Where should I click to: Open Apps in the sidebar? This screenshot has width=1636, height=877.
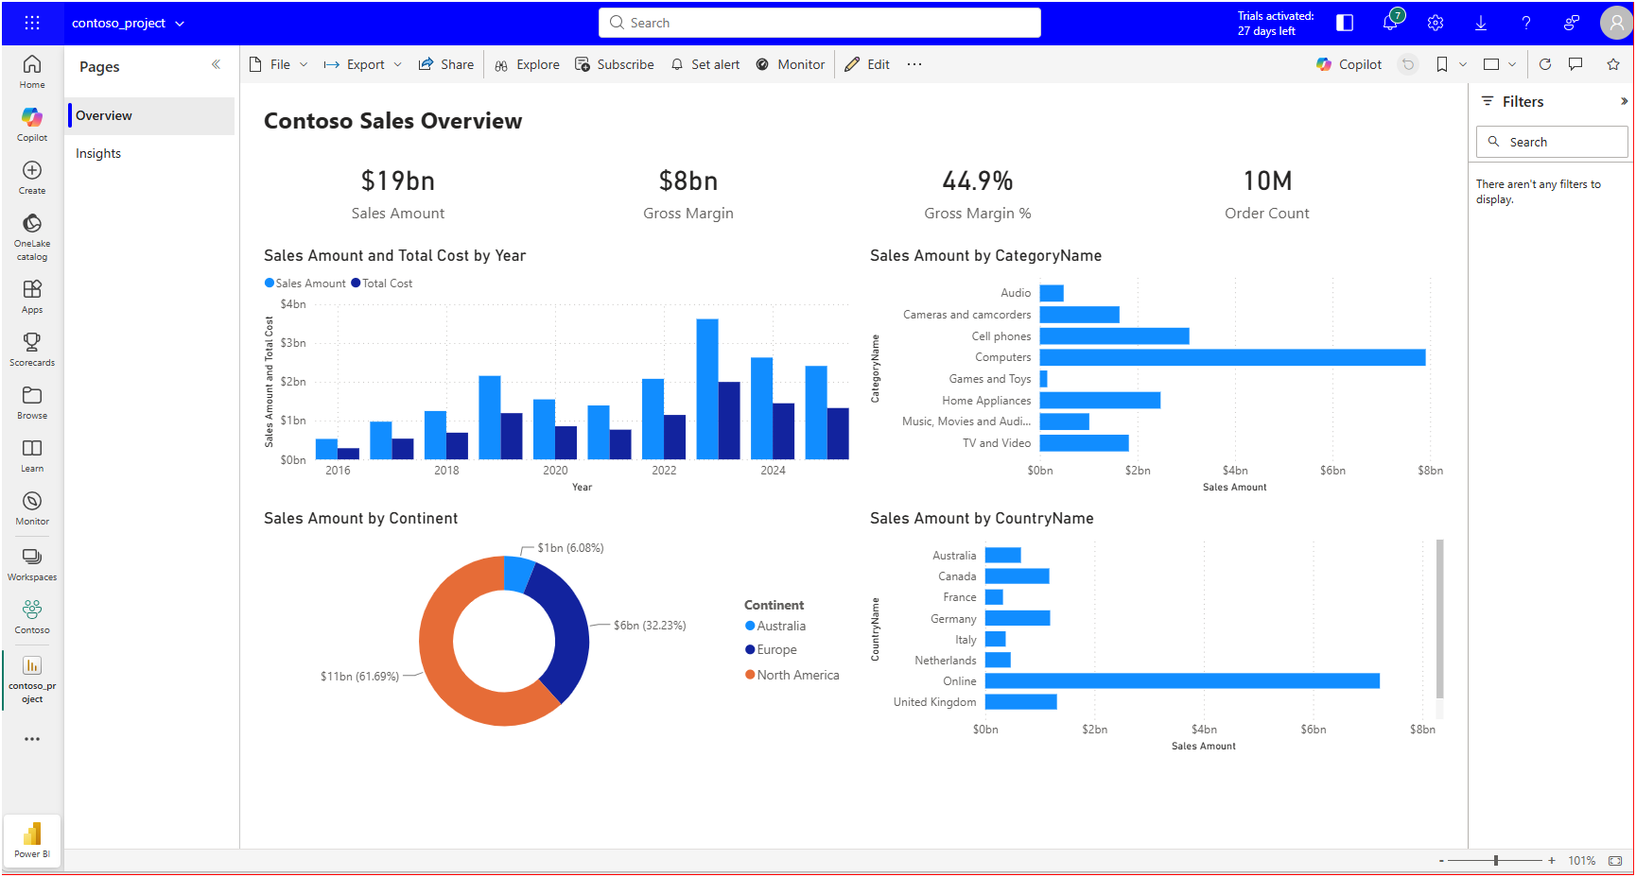(x=32, y=297)
